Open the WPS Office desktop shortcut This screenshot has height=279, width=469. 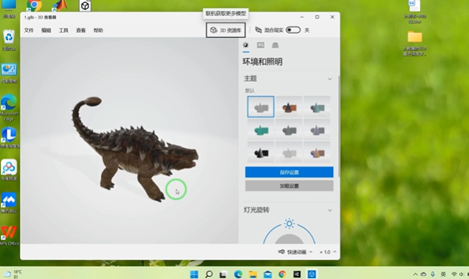pyautogui.click(x=9, y=235)
